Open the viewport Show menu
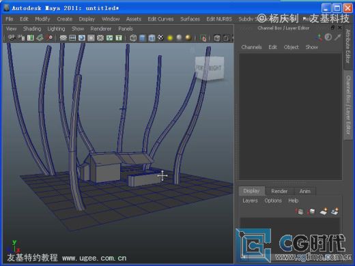The image size is (355, 266). [78, 29]
